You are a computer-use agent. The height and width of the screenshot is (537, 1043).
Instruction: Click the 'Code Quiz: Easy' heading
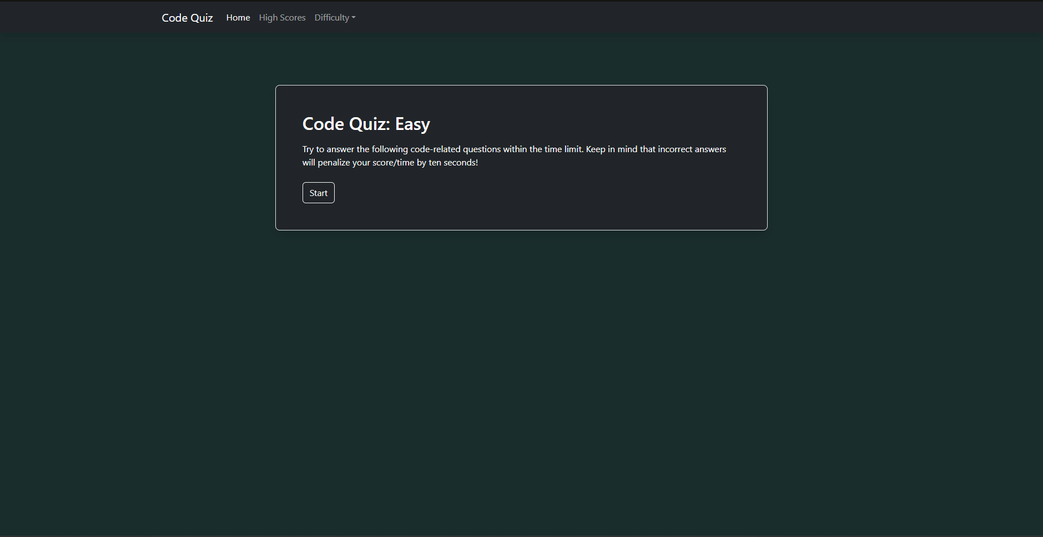point(366,124)
